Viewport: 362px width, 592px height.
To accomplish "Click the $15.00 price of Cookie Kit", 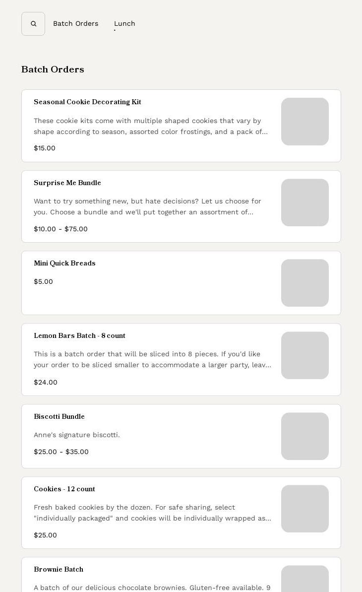I will click(x=45, y=148).
